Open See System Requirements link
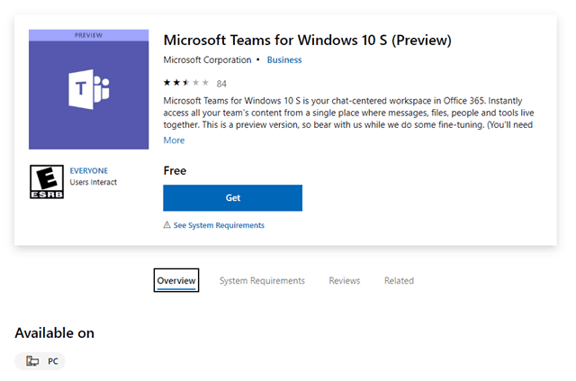 coord(219,225)
